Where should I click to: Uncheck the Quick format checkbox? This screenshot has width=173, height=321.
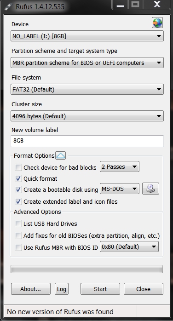(18, 178)
